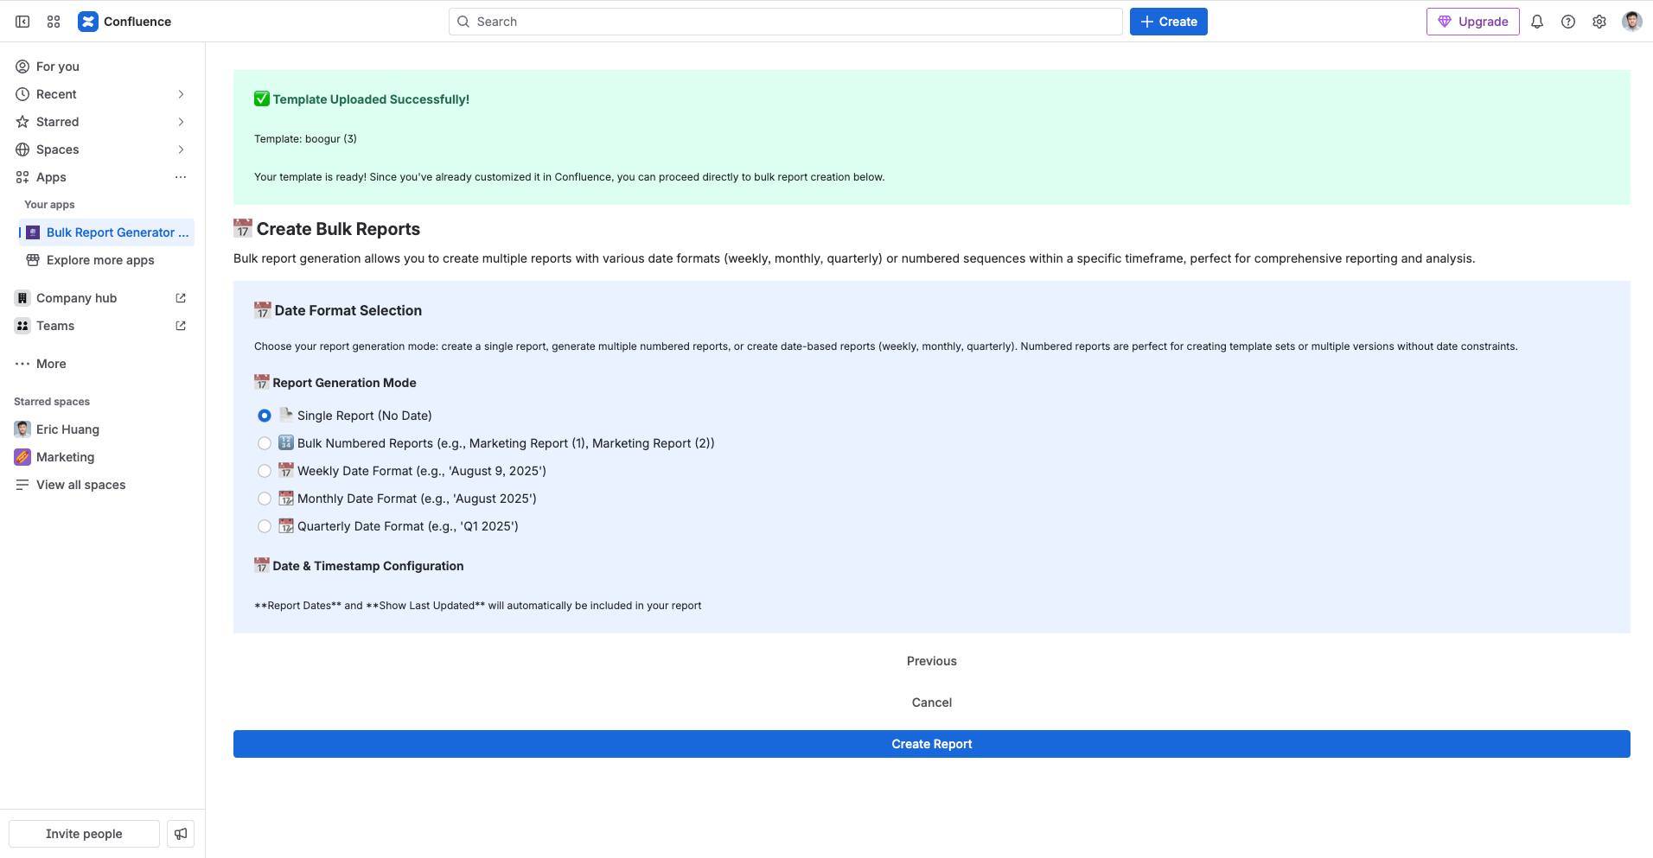Expand the Recent chevron arrow

[181, 94]
